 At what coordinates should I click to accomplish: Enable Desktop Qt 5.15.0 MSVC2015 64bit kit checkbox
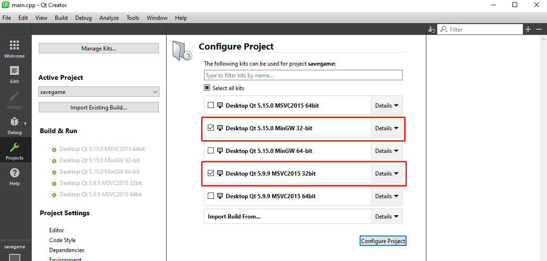click(x=211, y=105)
